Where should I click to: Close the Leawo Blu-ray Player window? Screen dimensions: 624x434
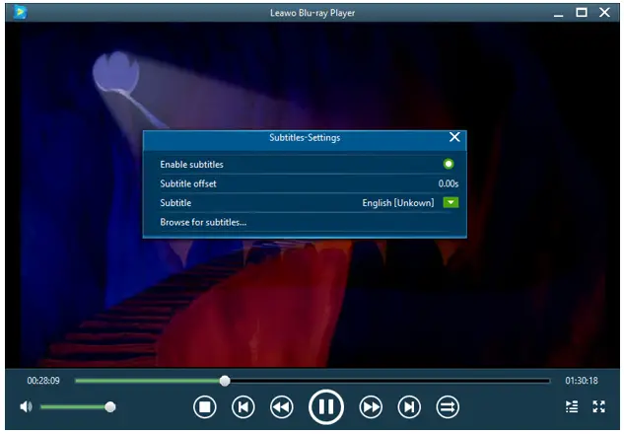[604, 13]
